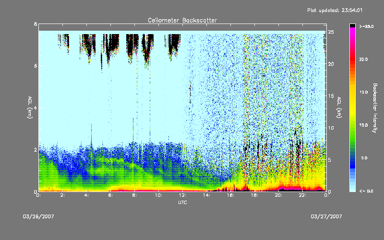
Task: Click the '22:' hour label on the time axis
Action: tap(303, 195)
